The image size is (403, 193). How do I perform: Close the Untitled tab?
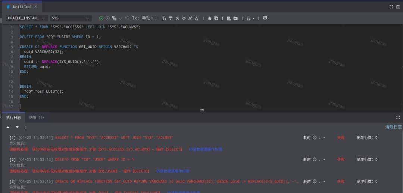point(35,7)
